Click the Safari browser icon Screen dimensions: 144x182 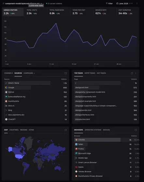(76, 144)
